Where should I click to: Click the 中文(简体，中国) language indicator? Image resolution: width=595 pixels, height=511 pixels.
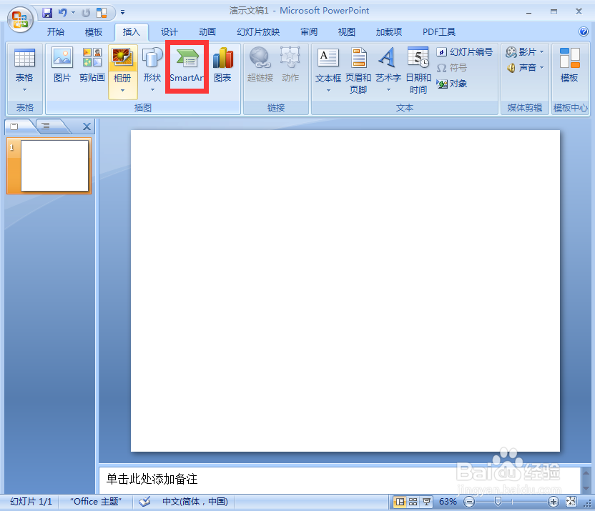click(195, 502)
